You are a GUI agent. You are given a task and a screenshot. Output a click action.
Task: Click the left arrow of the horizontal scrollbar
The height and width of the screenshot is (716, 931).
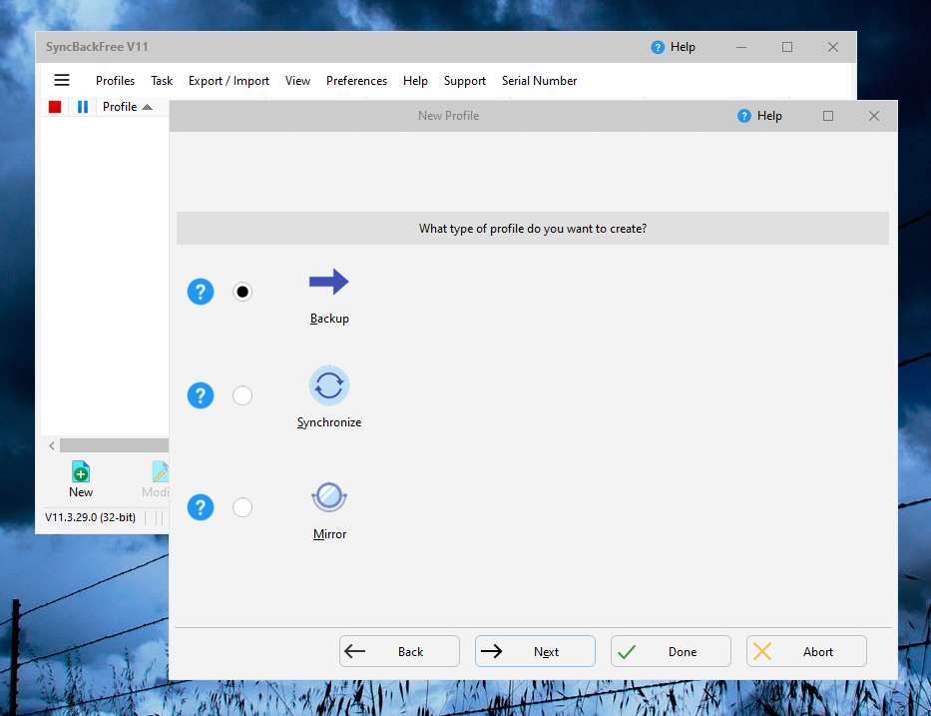coord(52,445)
